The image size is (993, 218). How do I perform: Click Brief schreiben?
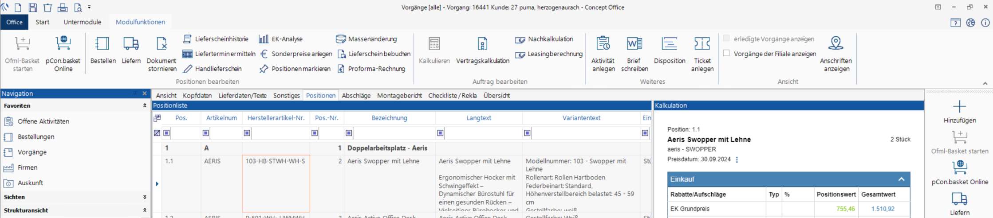634,53
